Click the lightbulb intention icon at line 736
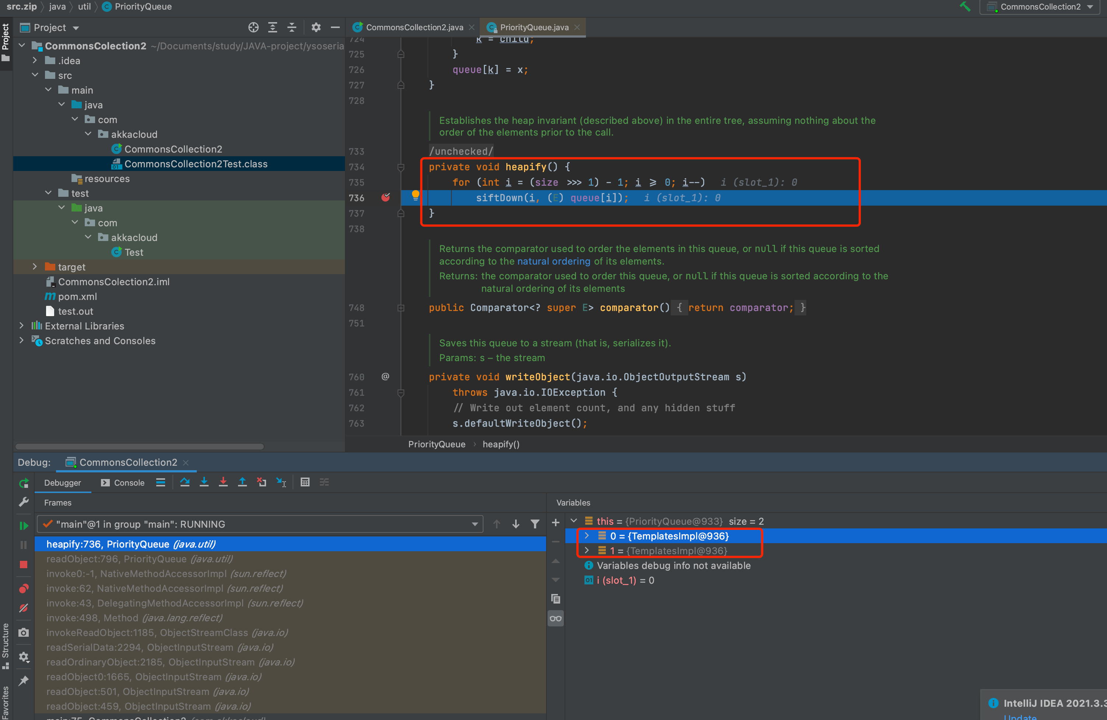Image resolution: width=1107 pixels, height=720 pixels. [x=415, y=195]
